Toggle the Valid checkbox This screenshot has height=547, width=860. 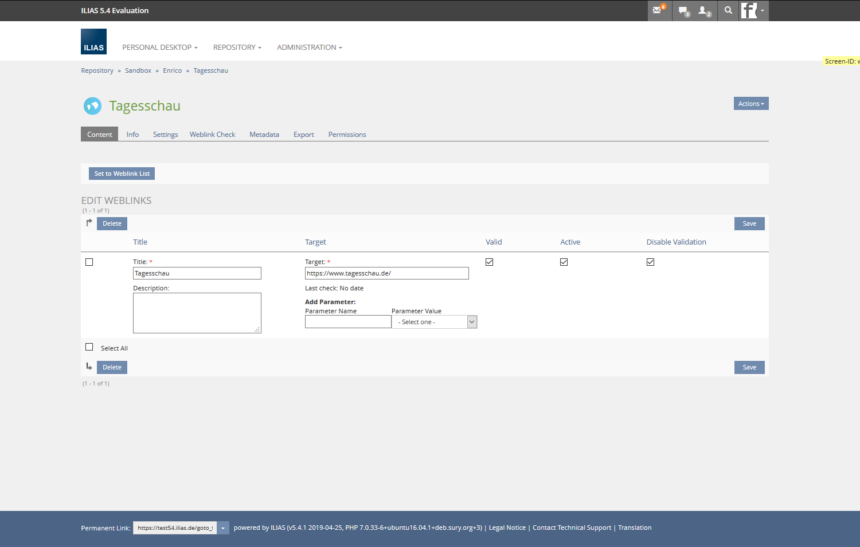click(x=489, y=262)
